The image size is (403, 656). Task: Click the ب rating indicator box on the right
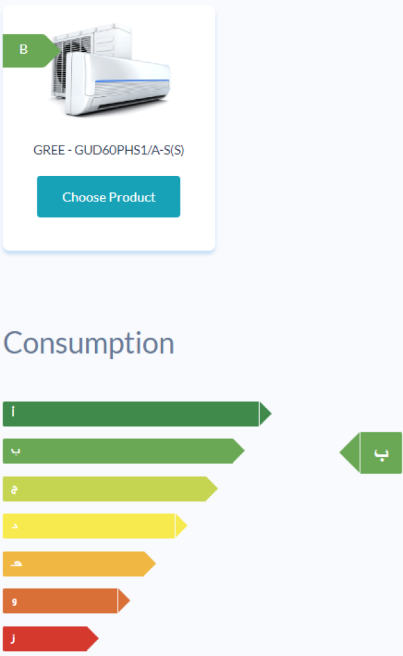(x=381, y=453)
